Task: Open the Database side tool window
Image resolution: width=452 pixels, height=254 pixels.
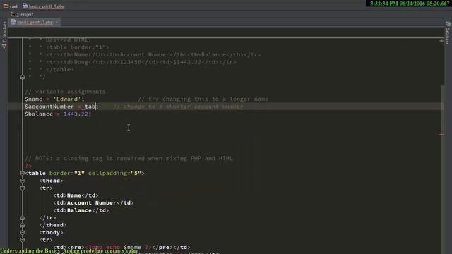Action: click(448, 33)
